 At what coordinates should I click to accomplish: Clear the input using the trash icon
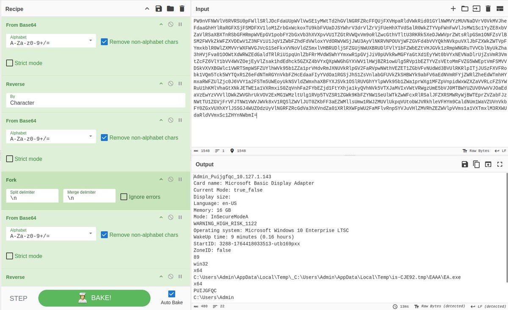488,8
